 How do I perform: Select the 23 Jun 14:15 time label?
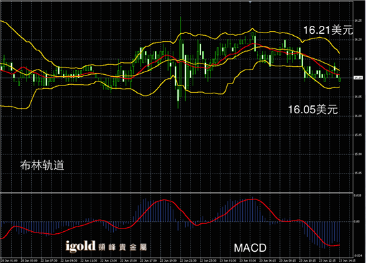coord(347,260)
